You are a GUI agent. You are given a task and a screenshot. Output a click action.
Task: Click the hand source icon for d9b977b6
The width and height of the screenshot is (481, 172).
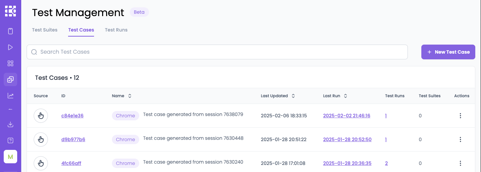(x=41, y=139)
